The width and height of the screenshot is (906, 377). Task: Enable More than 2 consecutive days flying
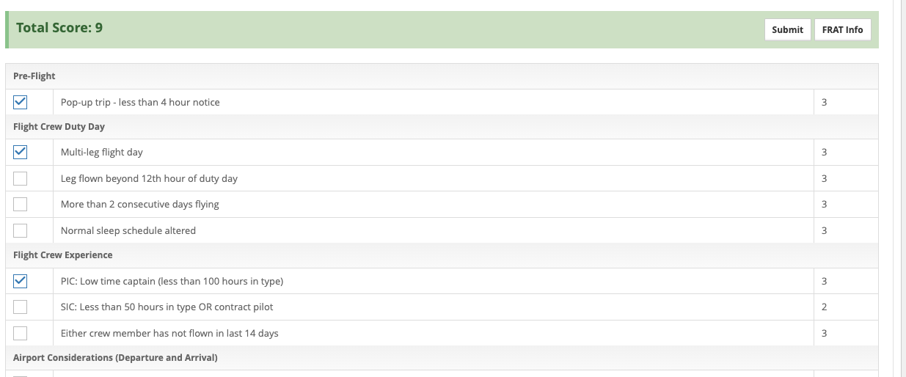click(21, 204)
